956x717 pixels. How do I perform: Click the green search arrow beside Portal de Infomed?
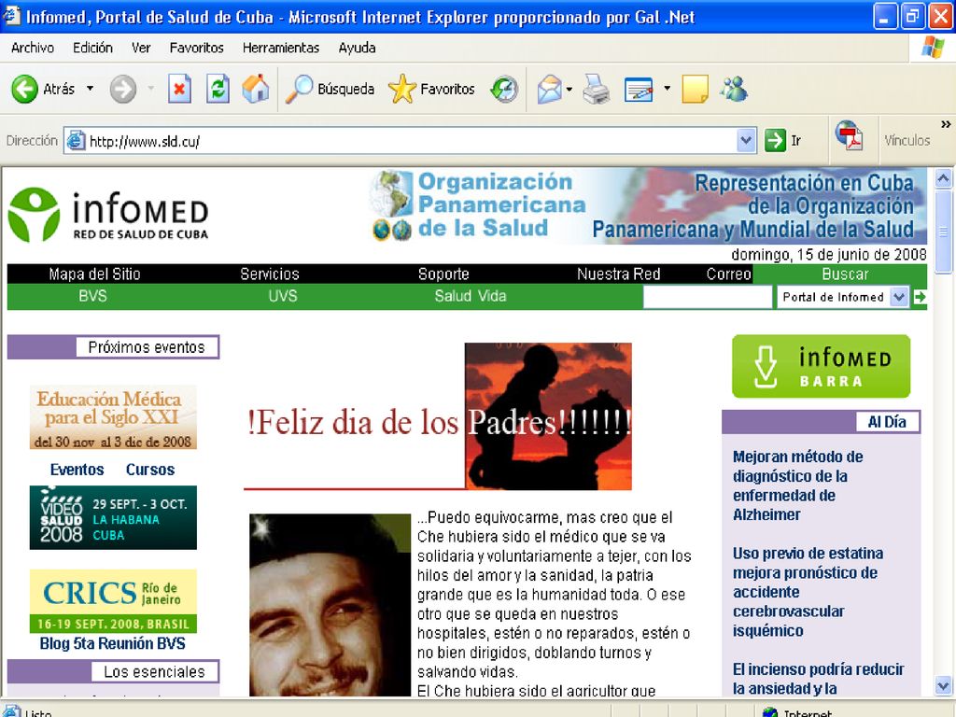click(x=920, y=297)
